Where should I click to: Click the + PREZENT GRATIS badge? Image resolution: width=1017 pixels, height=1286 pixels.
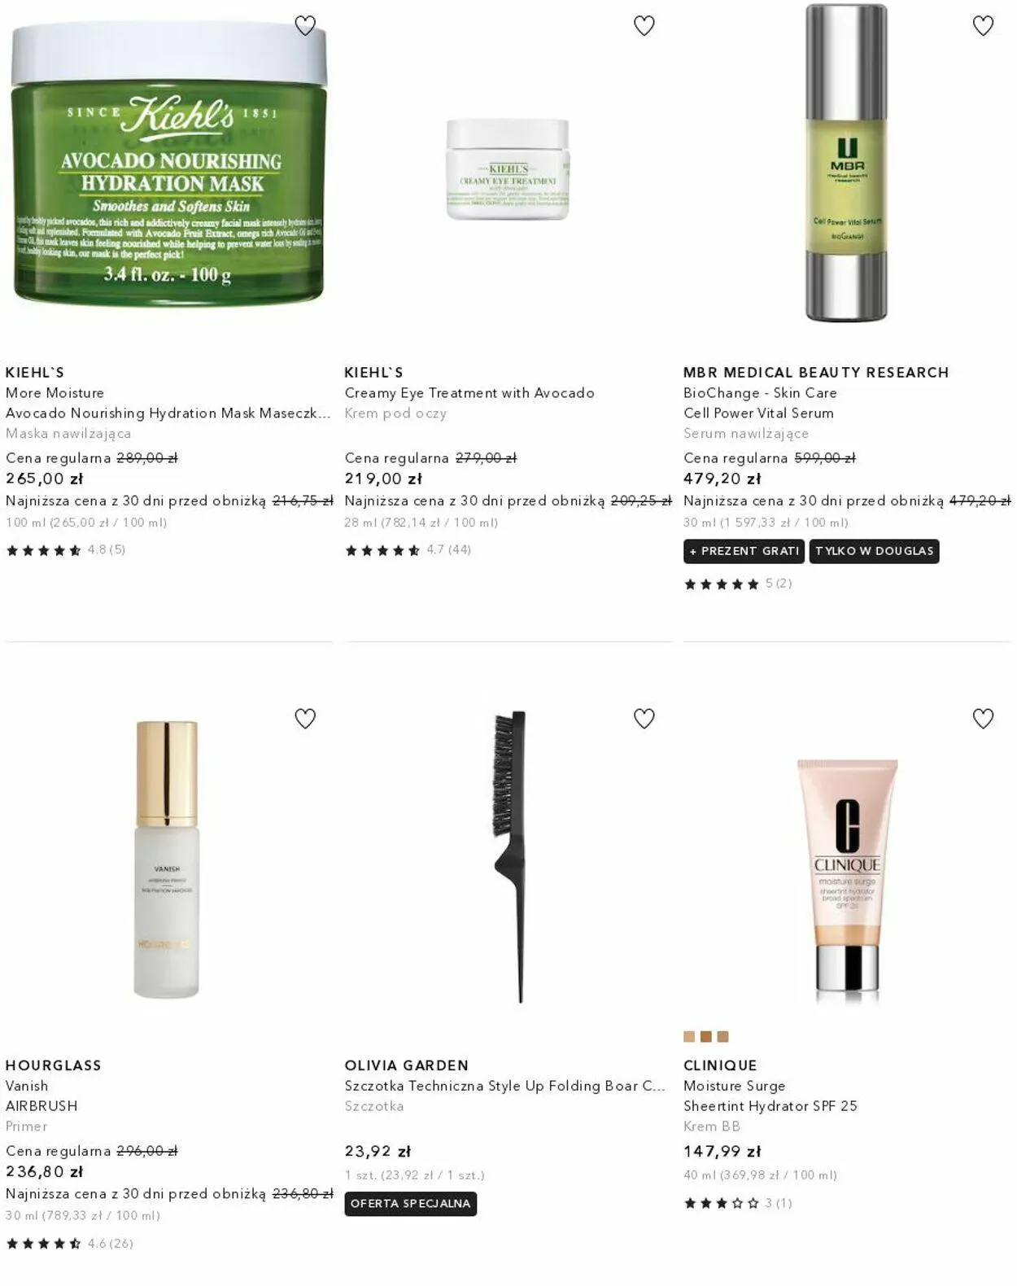(744, 551)
